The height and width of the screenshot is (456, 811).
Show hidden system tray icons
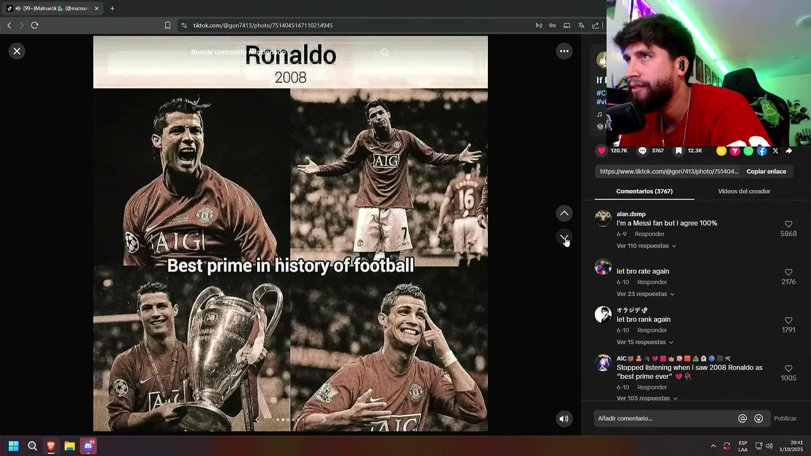tap(713, 446)
